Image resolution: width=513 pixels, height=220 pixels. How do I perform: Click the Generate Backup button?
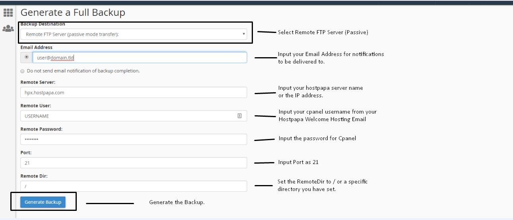[43, 202]
